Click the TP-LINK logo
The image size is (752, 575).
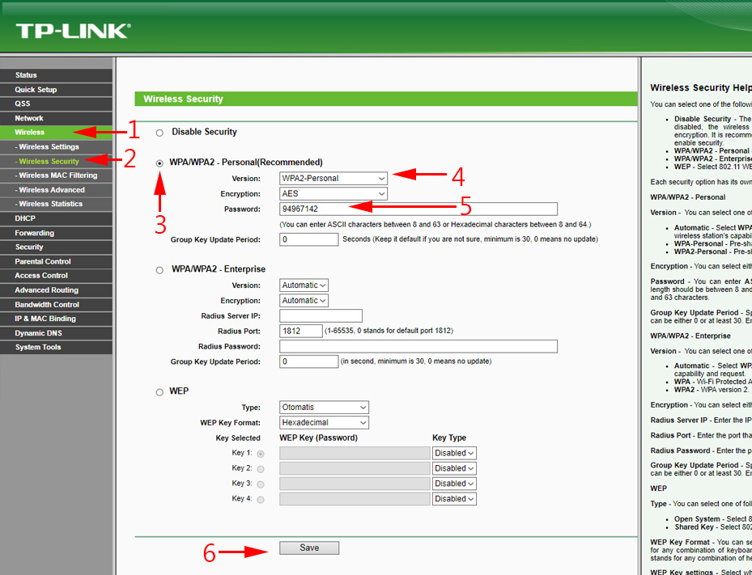coord(72,31)
